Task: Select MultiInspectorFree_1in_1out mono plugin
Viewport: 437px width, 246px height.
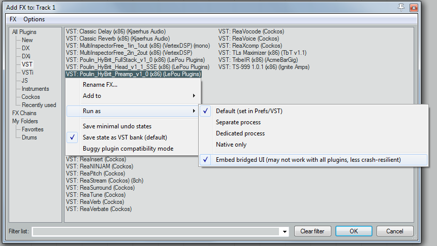Action: (138, 46)
